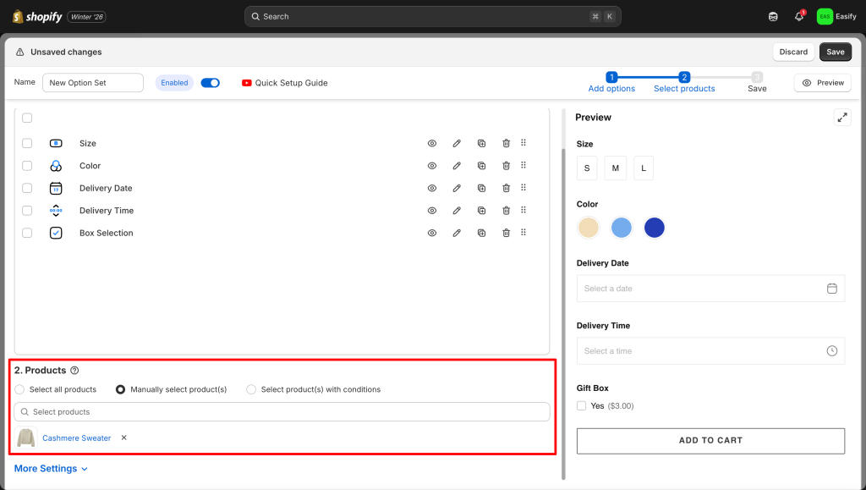Check the Box Selection row checkbox

(27, 233)
